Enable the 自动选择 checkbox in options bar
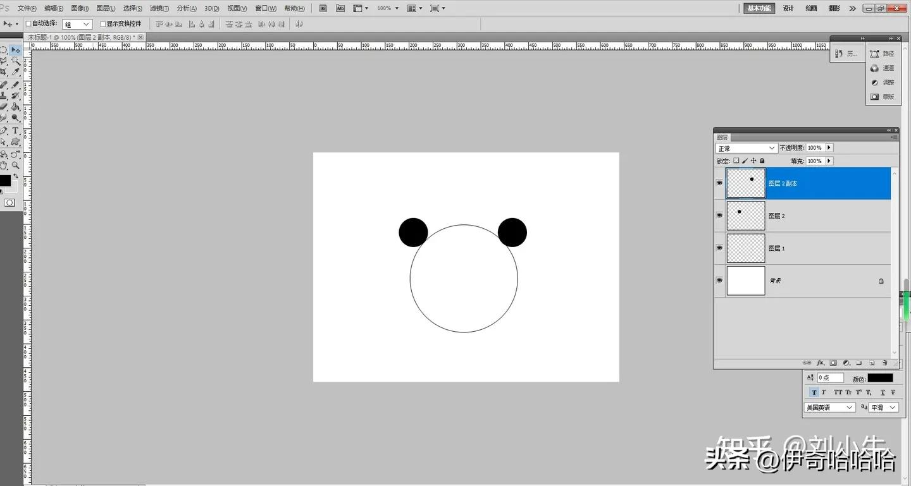The height and width of the screenshot is (486, 911). [29, 23]
